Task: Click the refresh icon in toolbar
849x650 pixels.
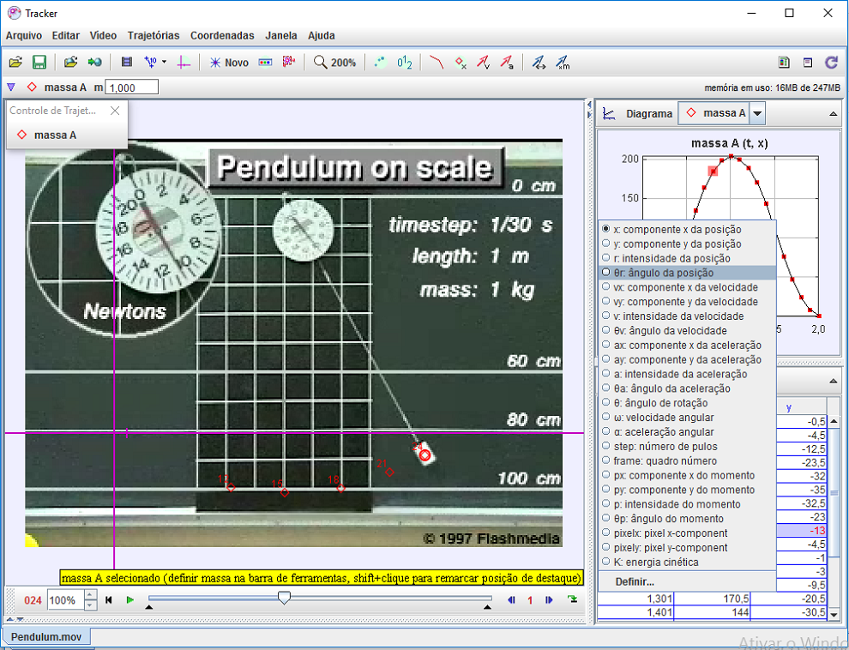Action: coord(831,63)
